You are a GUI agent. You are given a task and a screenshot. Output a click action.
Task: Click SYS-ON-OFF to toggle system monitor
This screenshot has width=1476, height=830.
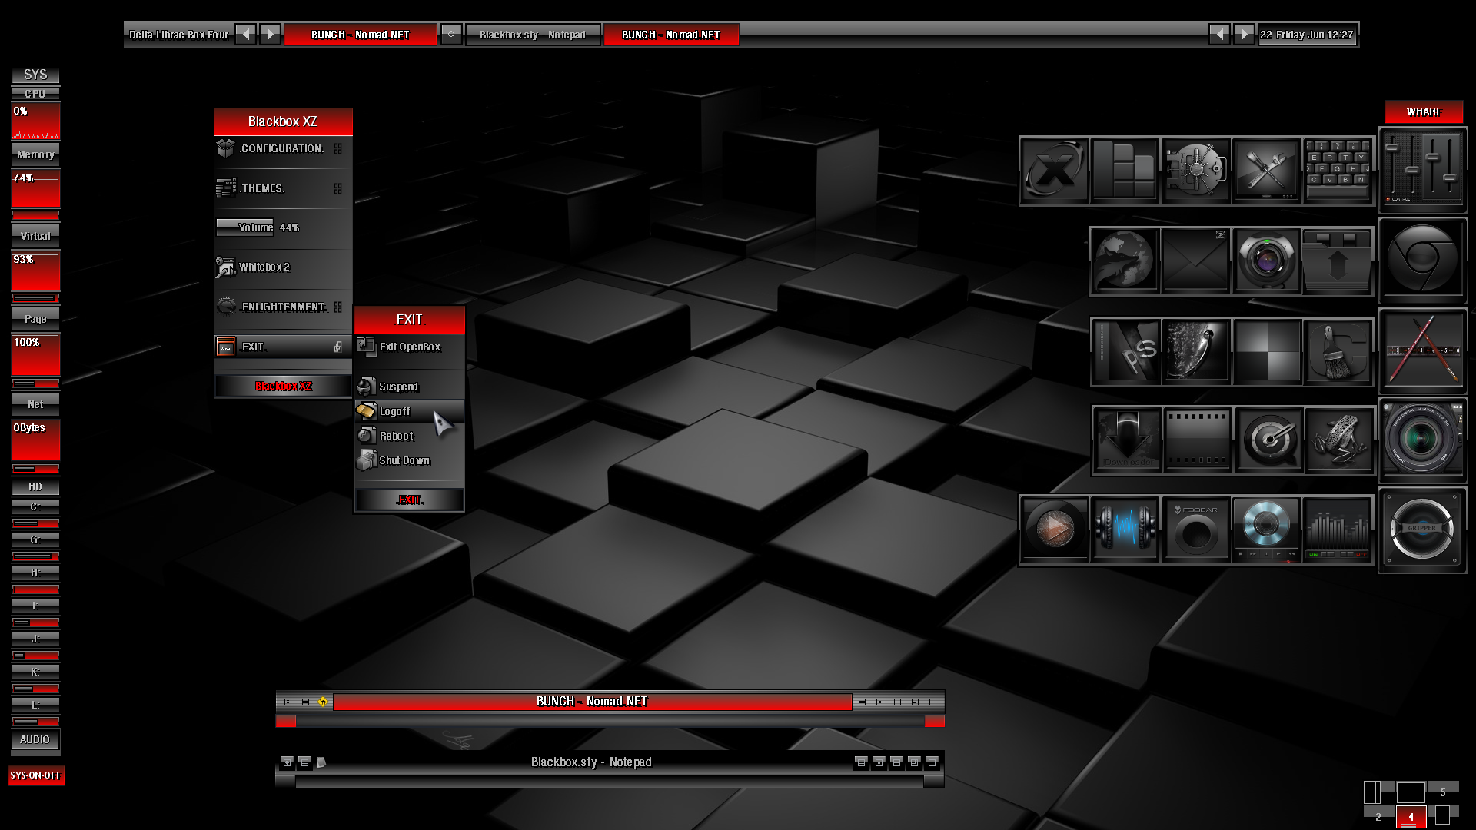pos(35,775)
